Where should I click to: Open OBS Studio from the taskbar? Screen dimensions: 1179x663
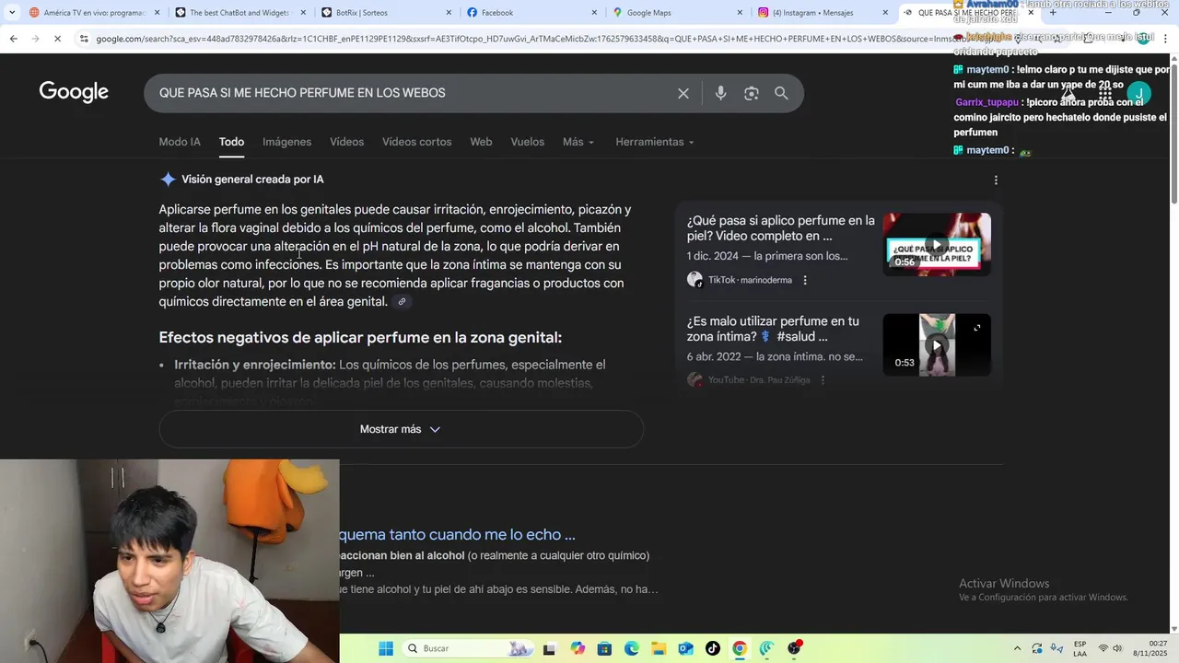[x=794, y=648]
